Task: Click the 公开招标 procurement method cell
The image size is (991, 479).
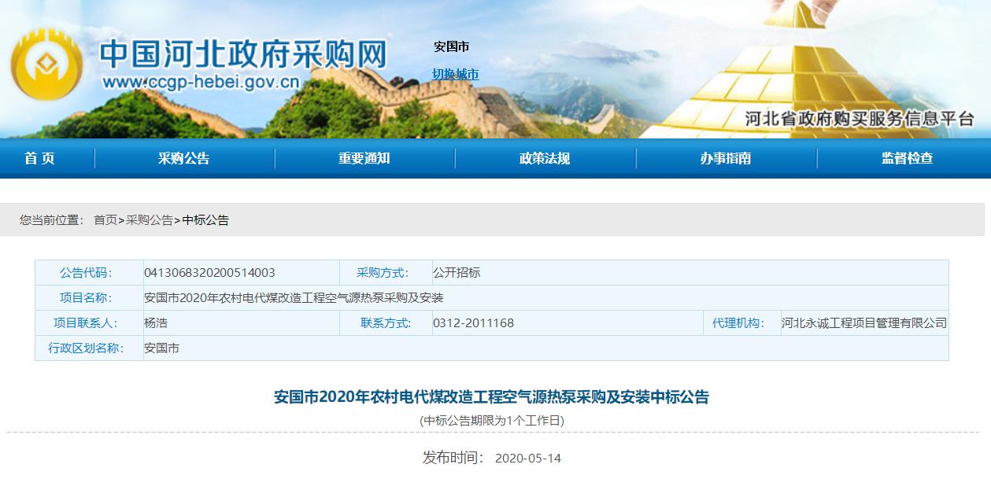Action: pos(457,273)
